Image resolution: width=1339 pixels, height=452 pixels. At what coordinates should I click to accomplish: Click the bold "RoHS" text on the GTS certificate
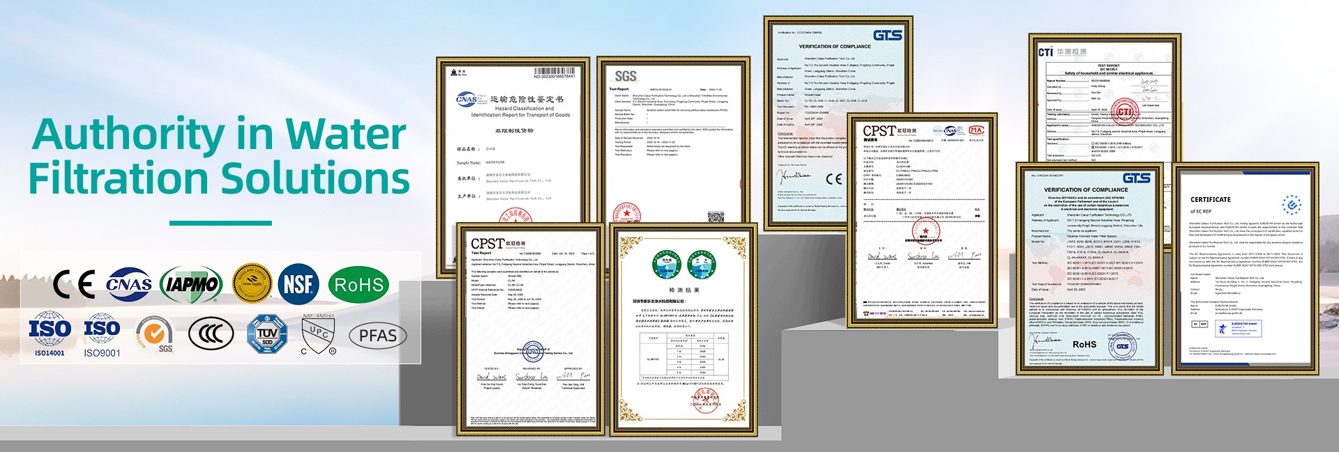point(1084,344)
